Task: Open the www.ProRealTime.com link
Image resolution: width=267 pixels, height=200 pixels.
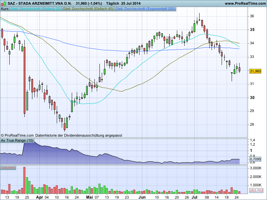Action: [245, 3]
